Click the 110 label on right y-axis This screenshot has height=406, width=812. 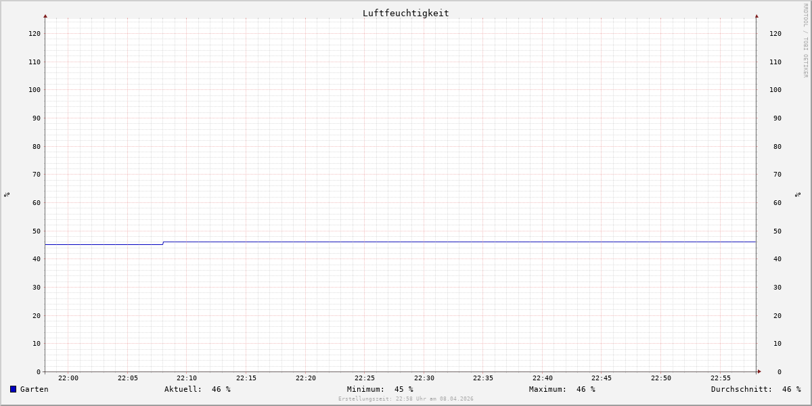775,62
